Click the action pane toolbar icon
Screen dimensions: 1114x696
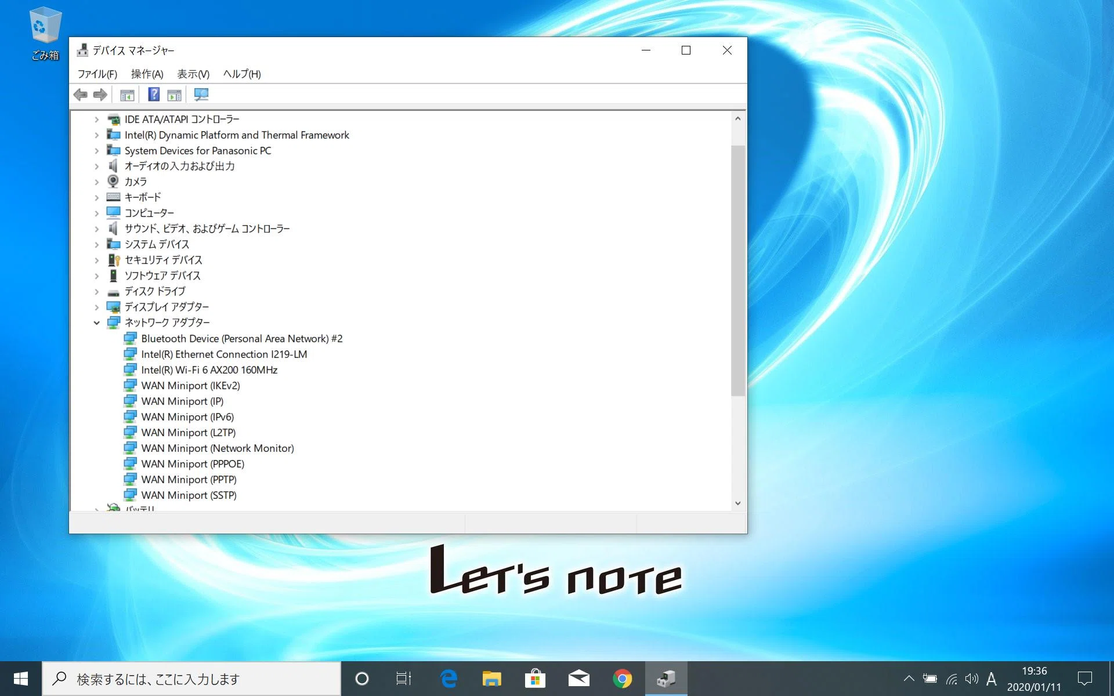tap(174, 95)
